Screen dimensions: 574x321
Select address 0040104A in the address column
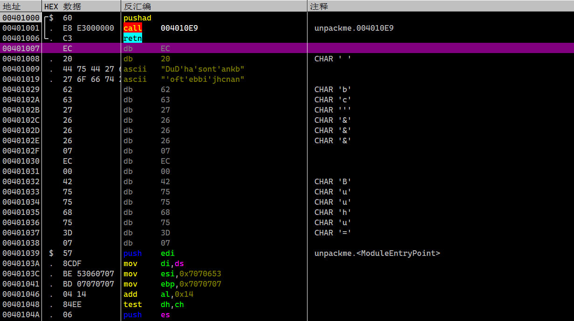[x=21, y=314]
